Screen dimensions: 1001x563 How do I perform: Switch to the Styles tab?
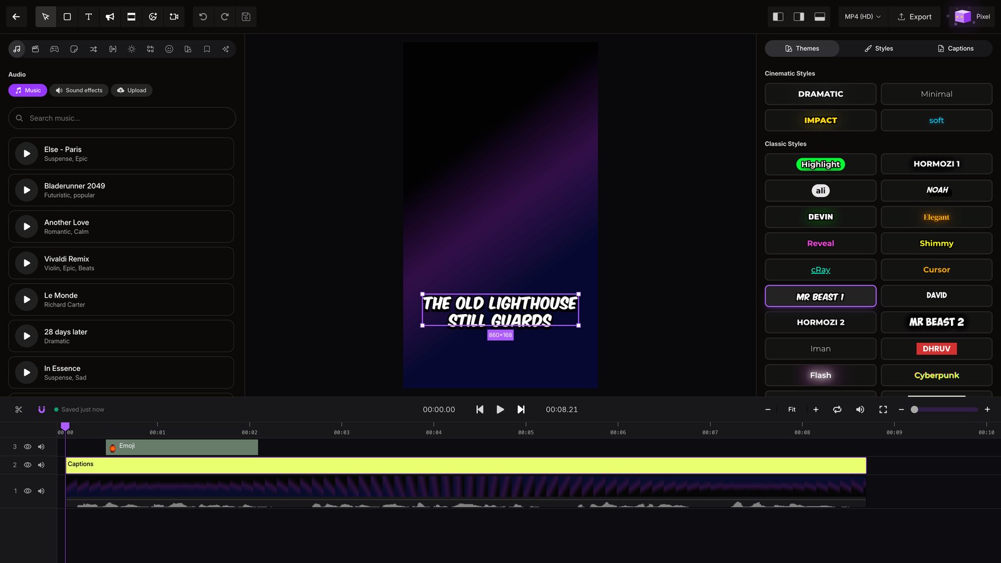coord(878,48)
